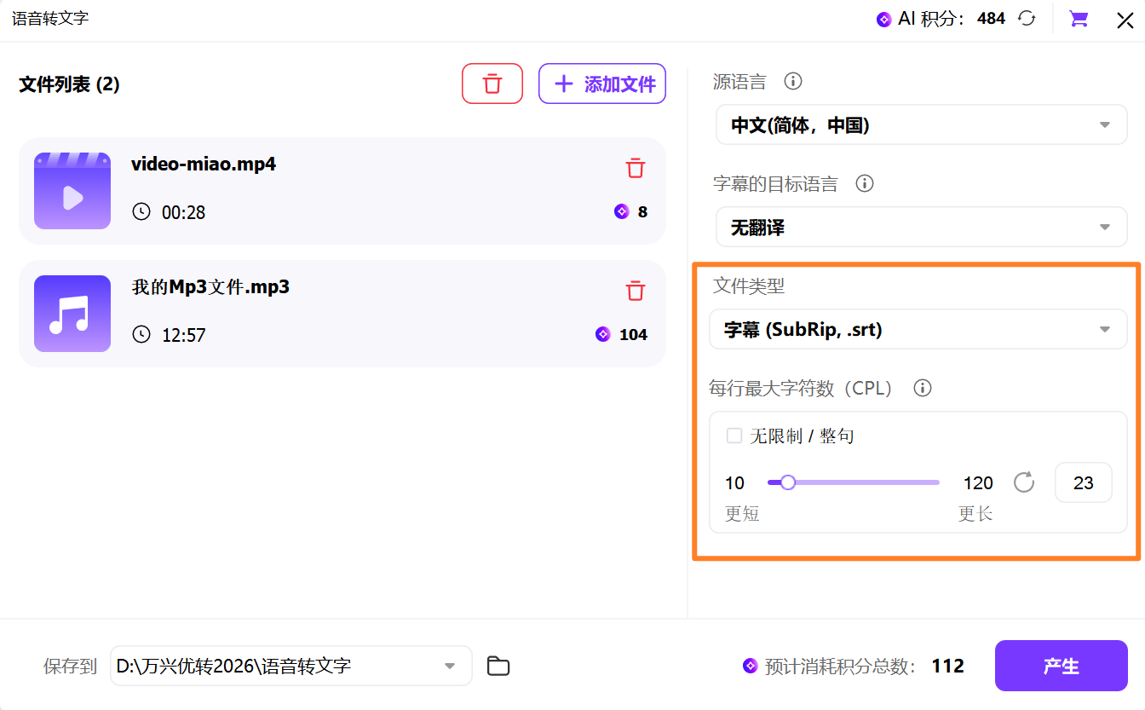This screenshot has height=710, width=1145.
Task: Clear all files with the red trash button
Action: [x=492, y=84]
